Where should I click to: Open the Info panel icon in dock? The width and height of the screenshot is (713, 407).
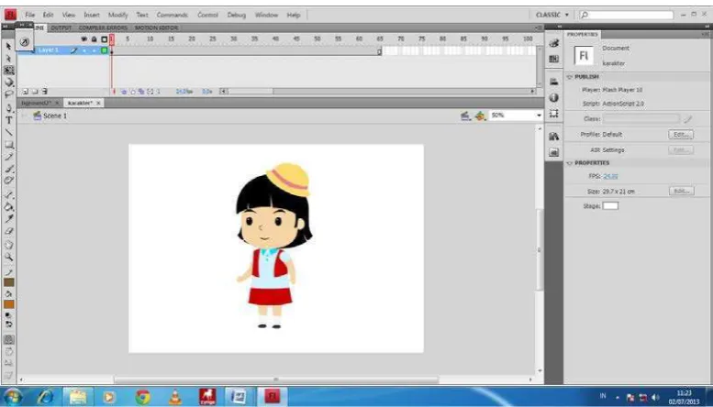[554, 98]
